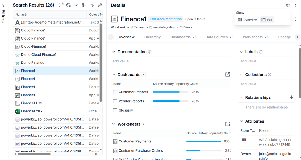Switch to the Hierarchy tab
Image resolution: width=301 pixels, height=160 pixels.
[x=152, y=37]
